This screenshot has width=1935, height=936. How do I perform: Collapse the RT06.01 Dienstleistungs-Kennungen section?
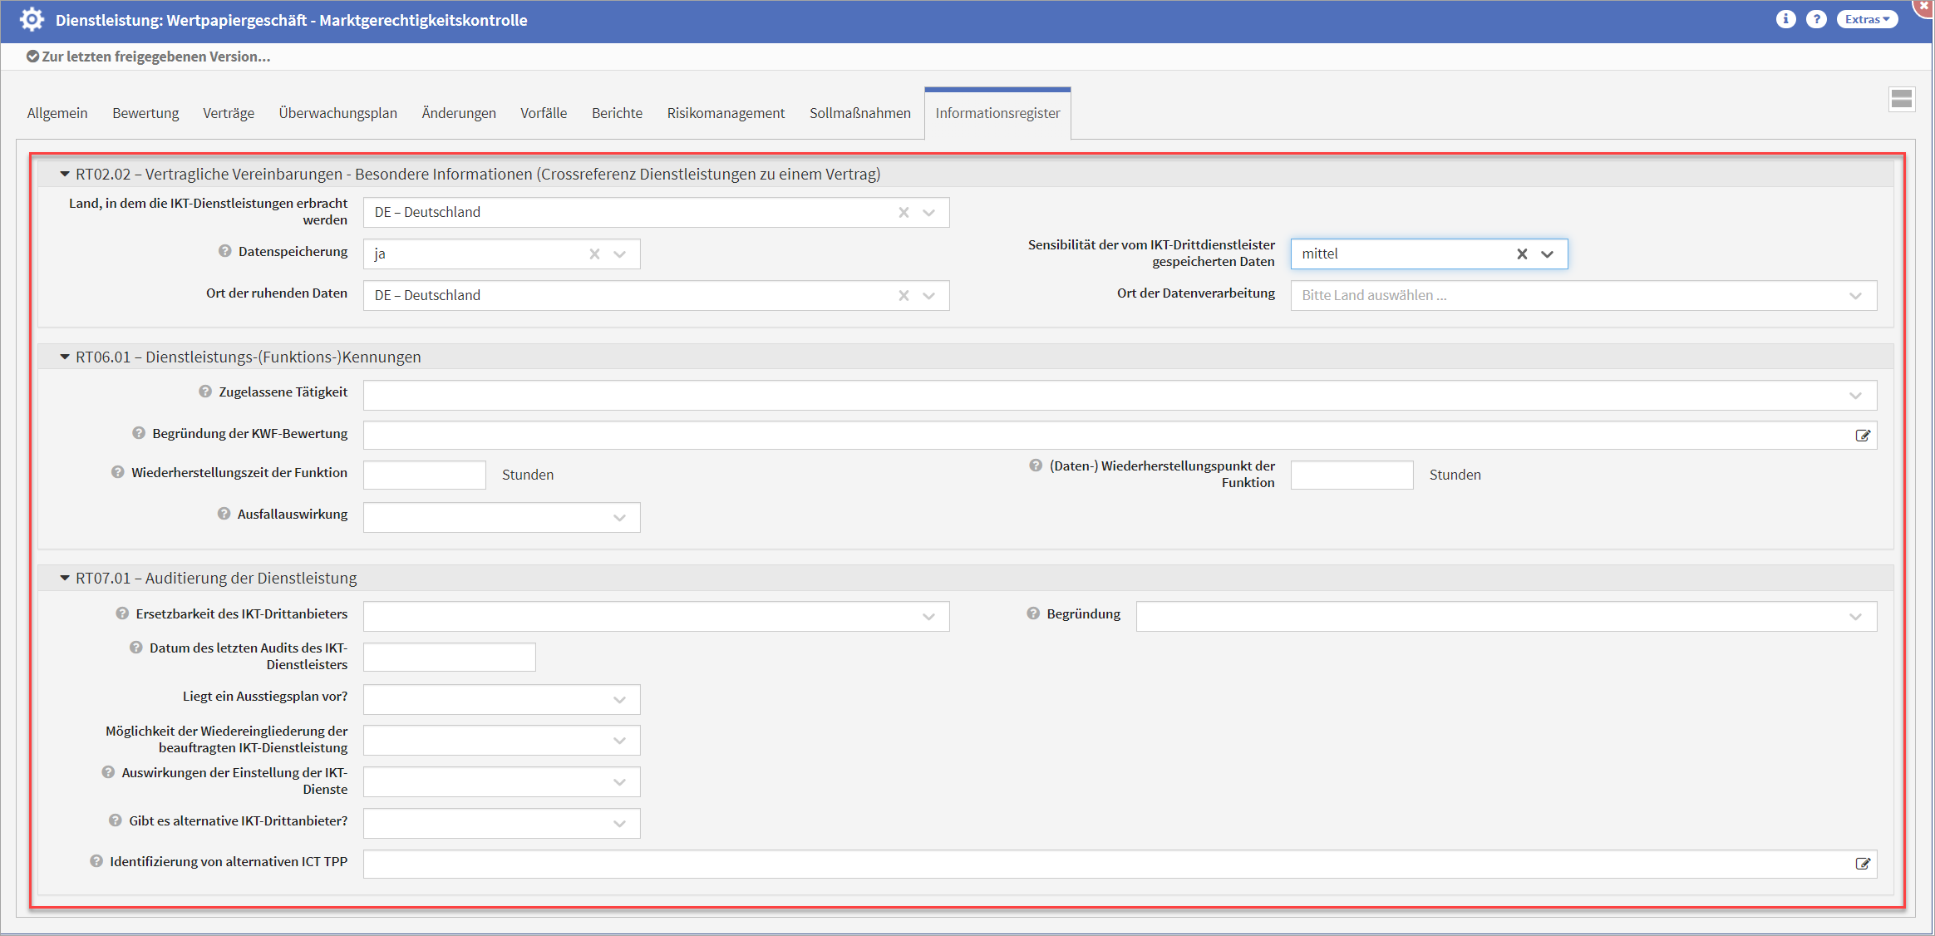point(65,357)
